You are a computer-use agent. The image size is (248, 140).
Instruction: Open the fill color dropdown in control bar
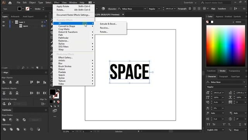[23, 9]
